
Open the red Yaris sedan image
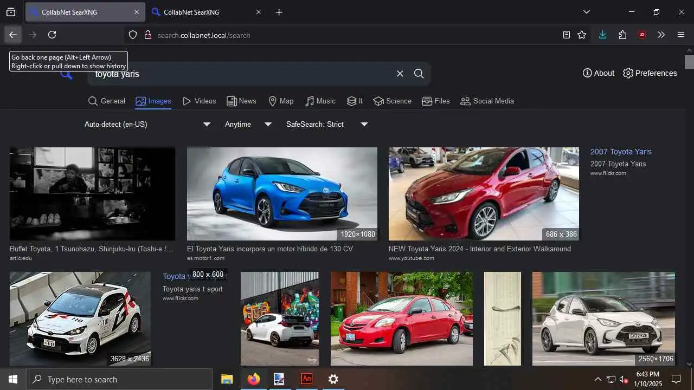pos(402,318)
